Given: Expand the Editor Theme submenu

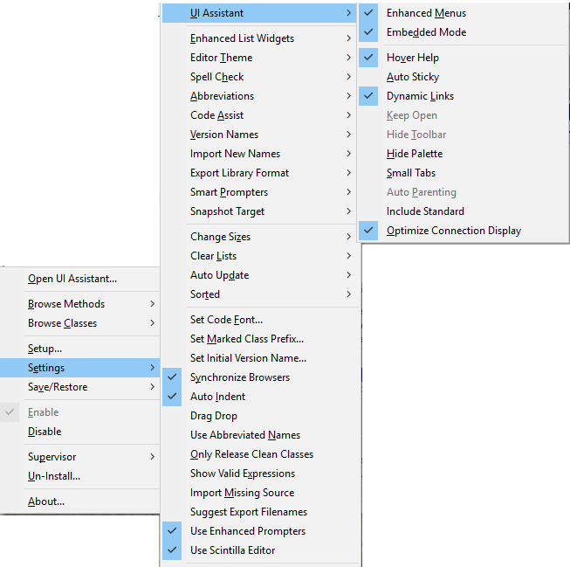Looking at the screenshot, I should tap(221, 58).
